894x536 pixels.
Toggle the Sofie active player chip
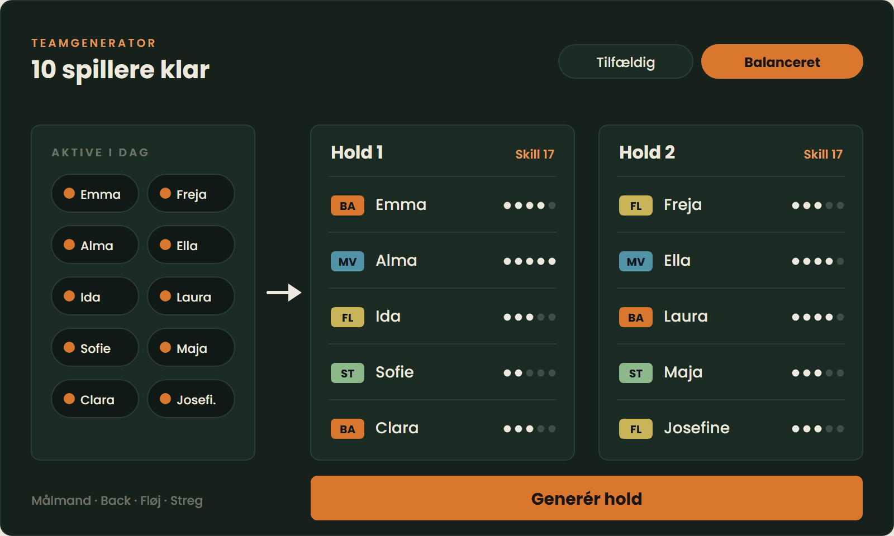[95, 347]
